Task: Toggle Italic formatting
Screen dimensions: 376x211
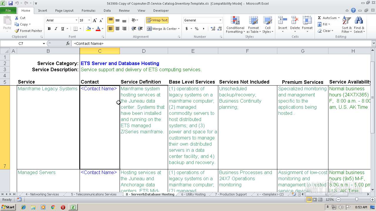Action: (56, 29)
